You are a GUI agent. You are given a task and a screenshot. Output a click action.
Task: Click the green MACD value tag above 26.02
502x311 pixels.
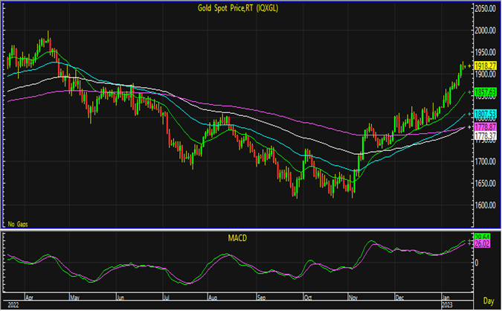click(481, 237)
